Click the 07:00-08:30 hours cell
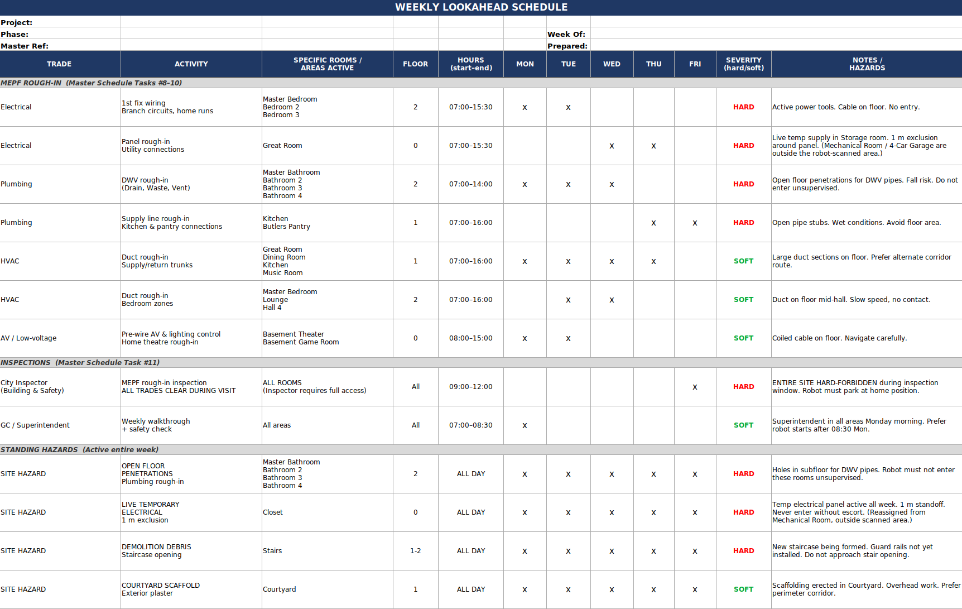Screen dimensions: 962x609 click(471, 425)
